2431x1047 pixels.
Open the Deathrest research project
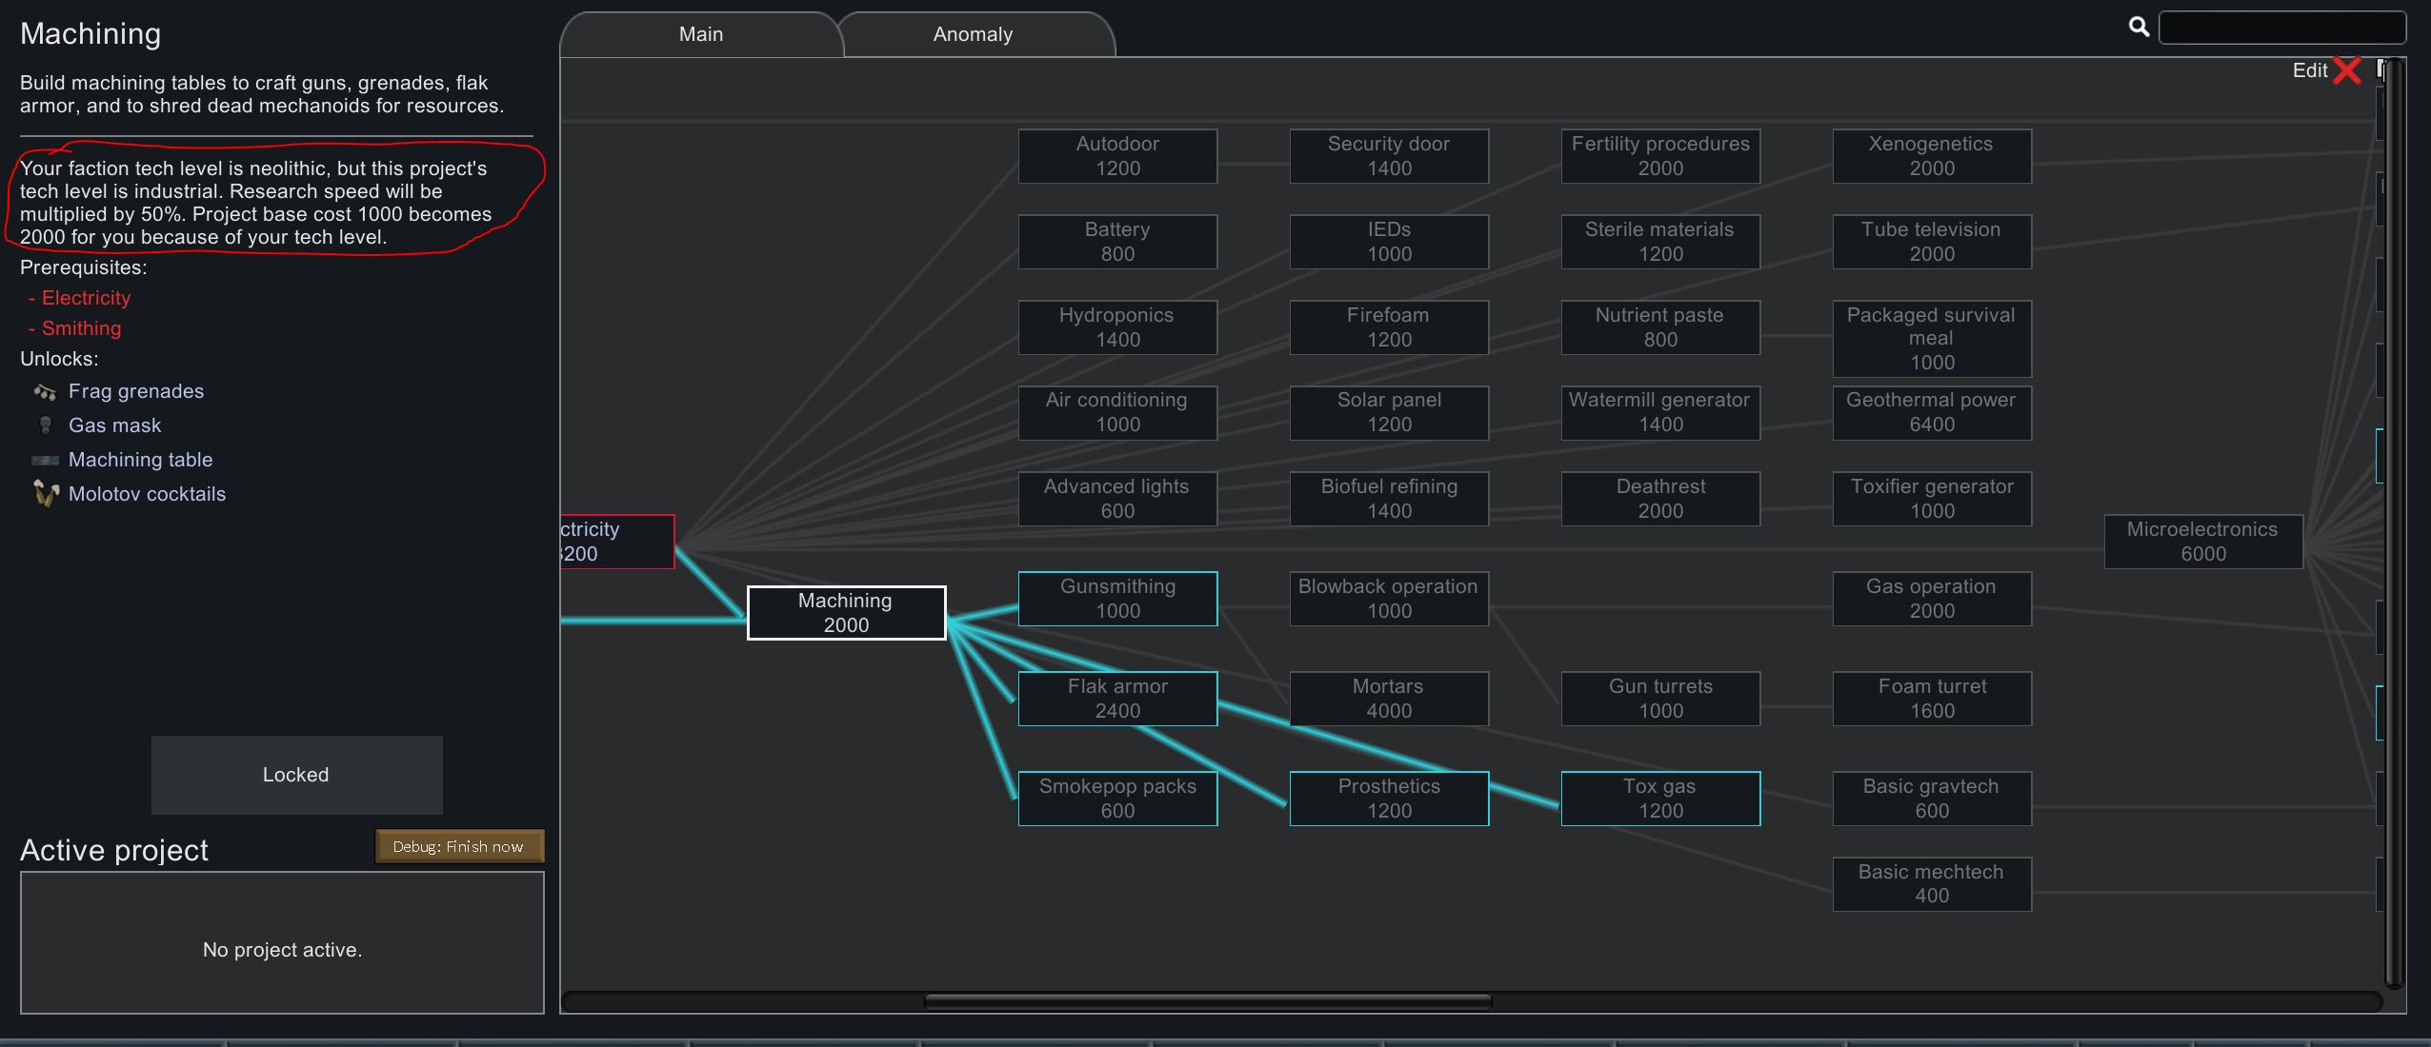point(1660,499)
